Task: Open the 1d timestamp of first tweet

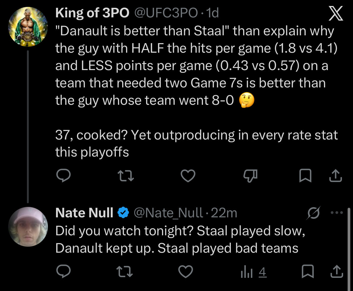Action: pyautogui.click(x=213, y=13)
